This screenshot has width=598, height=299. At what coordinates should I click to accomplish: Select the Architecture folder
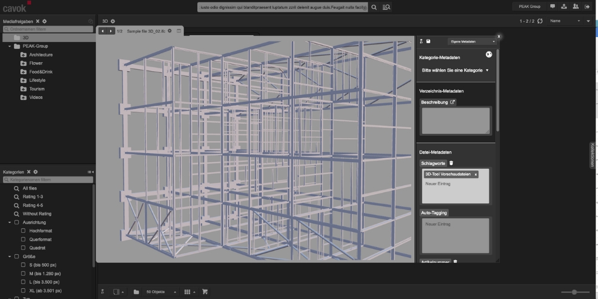[41, 55]
